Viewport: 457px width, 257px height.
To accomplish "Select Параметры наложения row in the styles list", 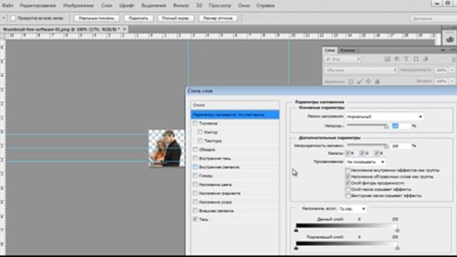I will pyautogui.click(x=235, y=114).
